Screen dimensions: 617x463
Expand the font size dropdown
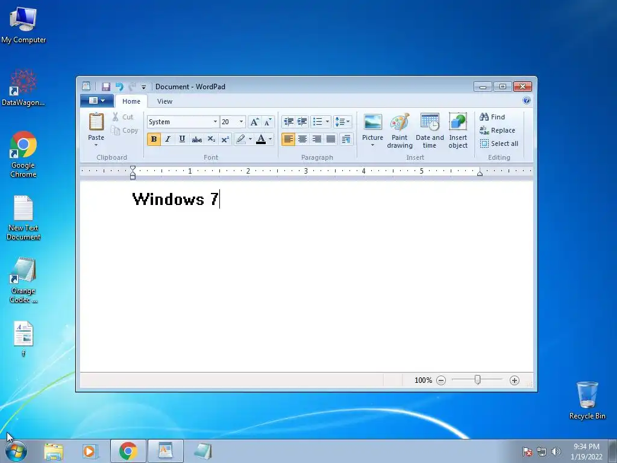(x=241, y=122)
